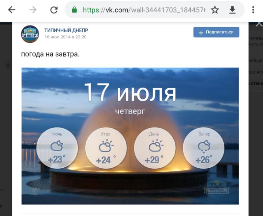
Task: Click the browser forward arrow
Action: [x=33, y=10]
